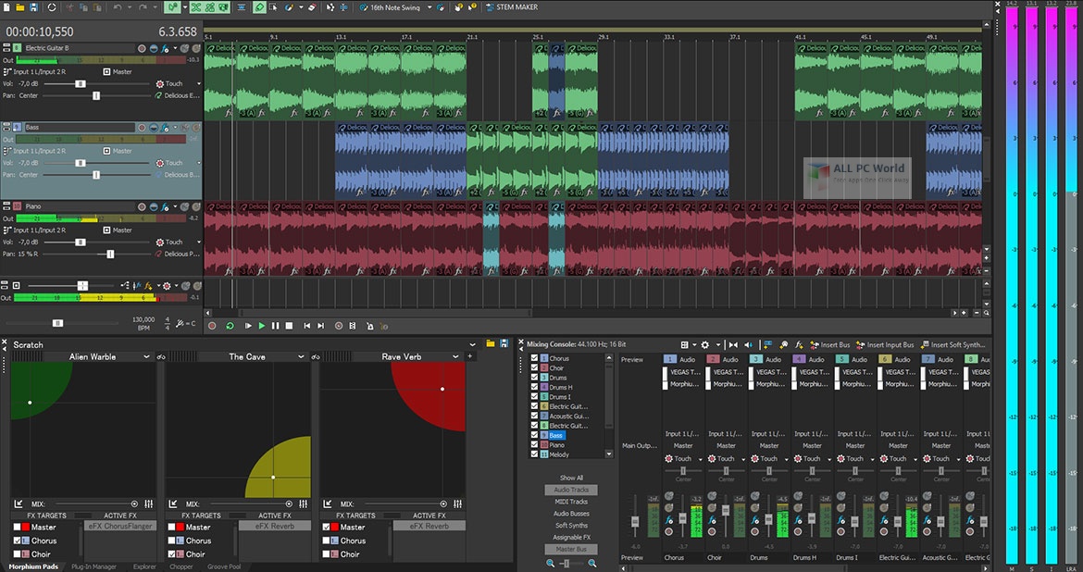The width and height of the screenshot is (1083, 572).
Task: Uncheck Master FX target in Rave Verb pad
Action: pyautogui.click(x=327, y=527)
